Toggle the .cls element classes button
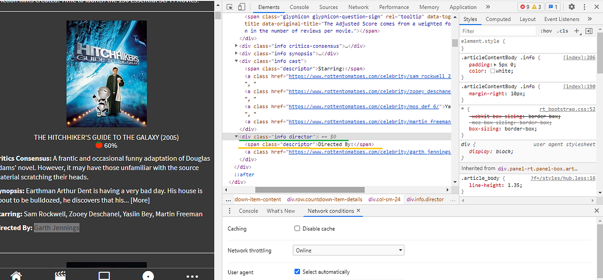This screenshot has width=603, height=280. tap(563, 31)
